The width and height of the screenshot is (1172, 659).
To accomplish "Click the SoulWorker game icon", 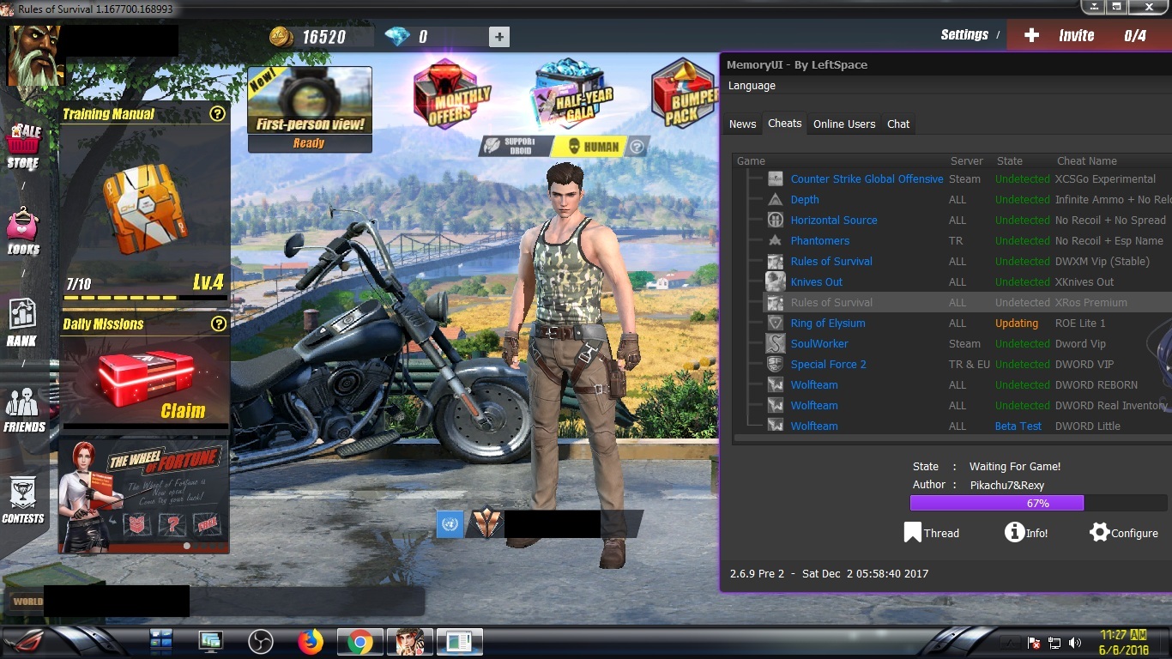I will (776, 344).
